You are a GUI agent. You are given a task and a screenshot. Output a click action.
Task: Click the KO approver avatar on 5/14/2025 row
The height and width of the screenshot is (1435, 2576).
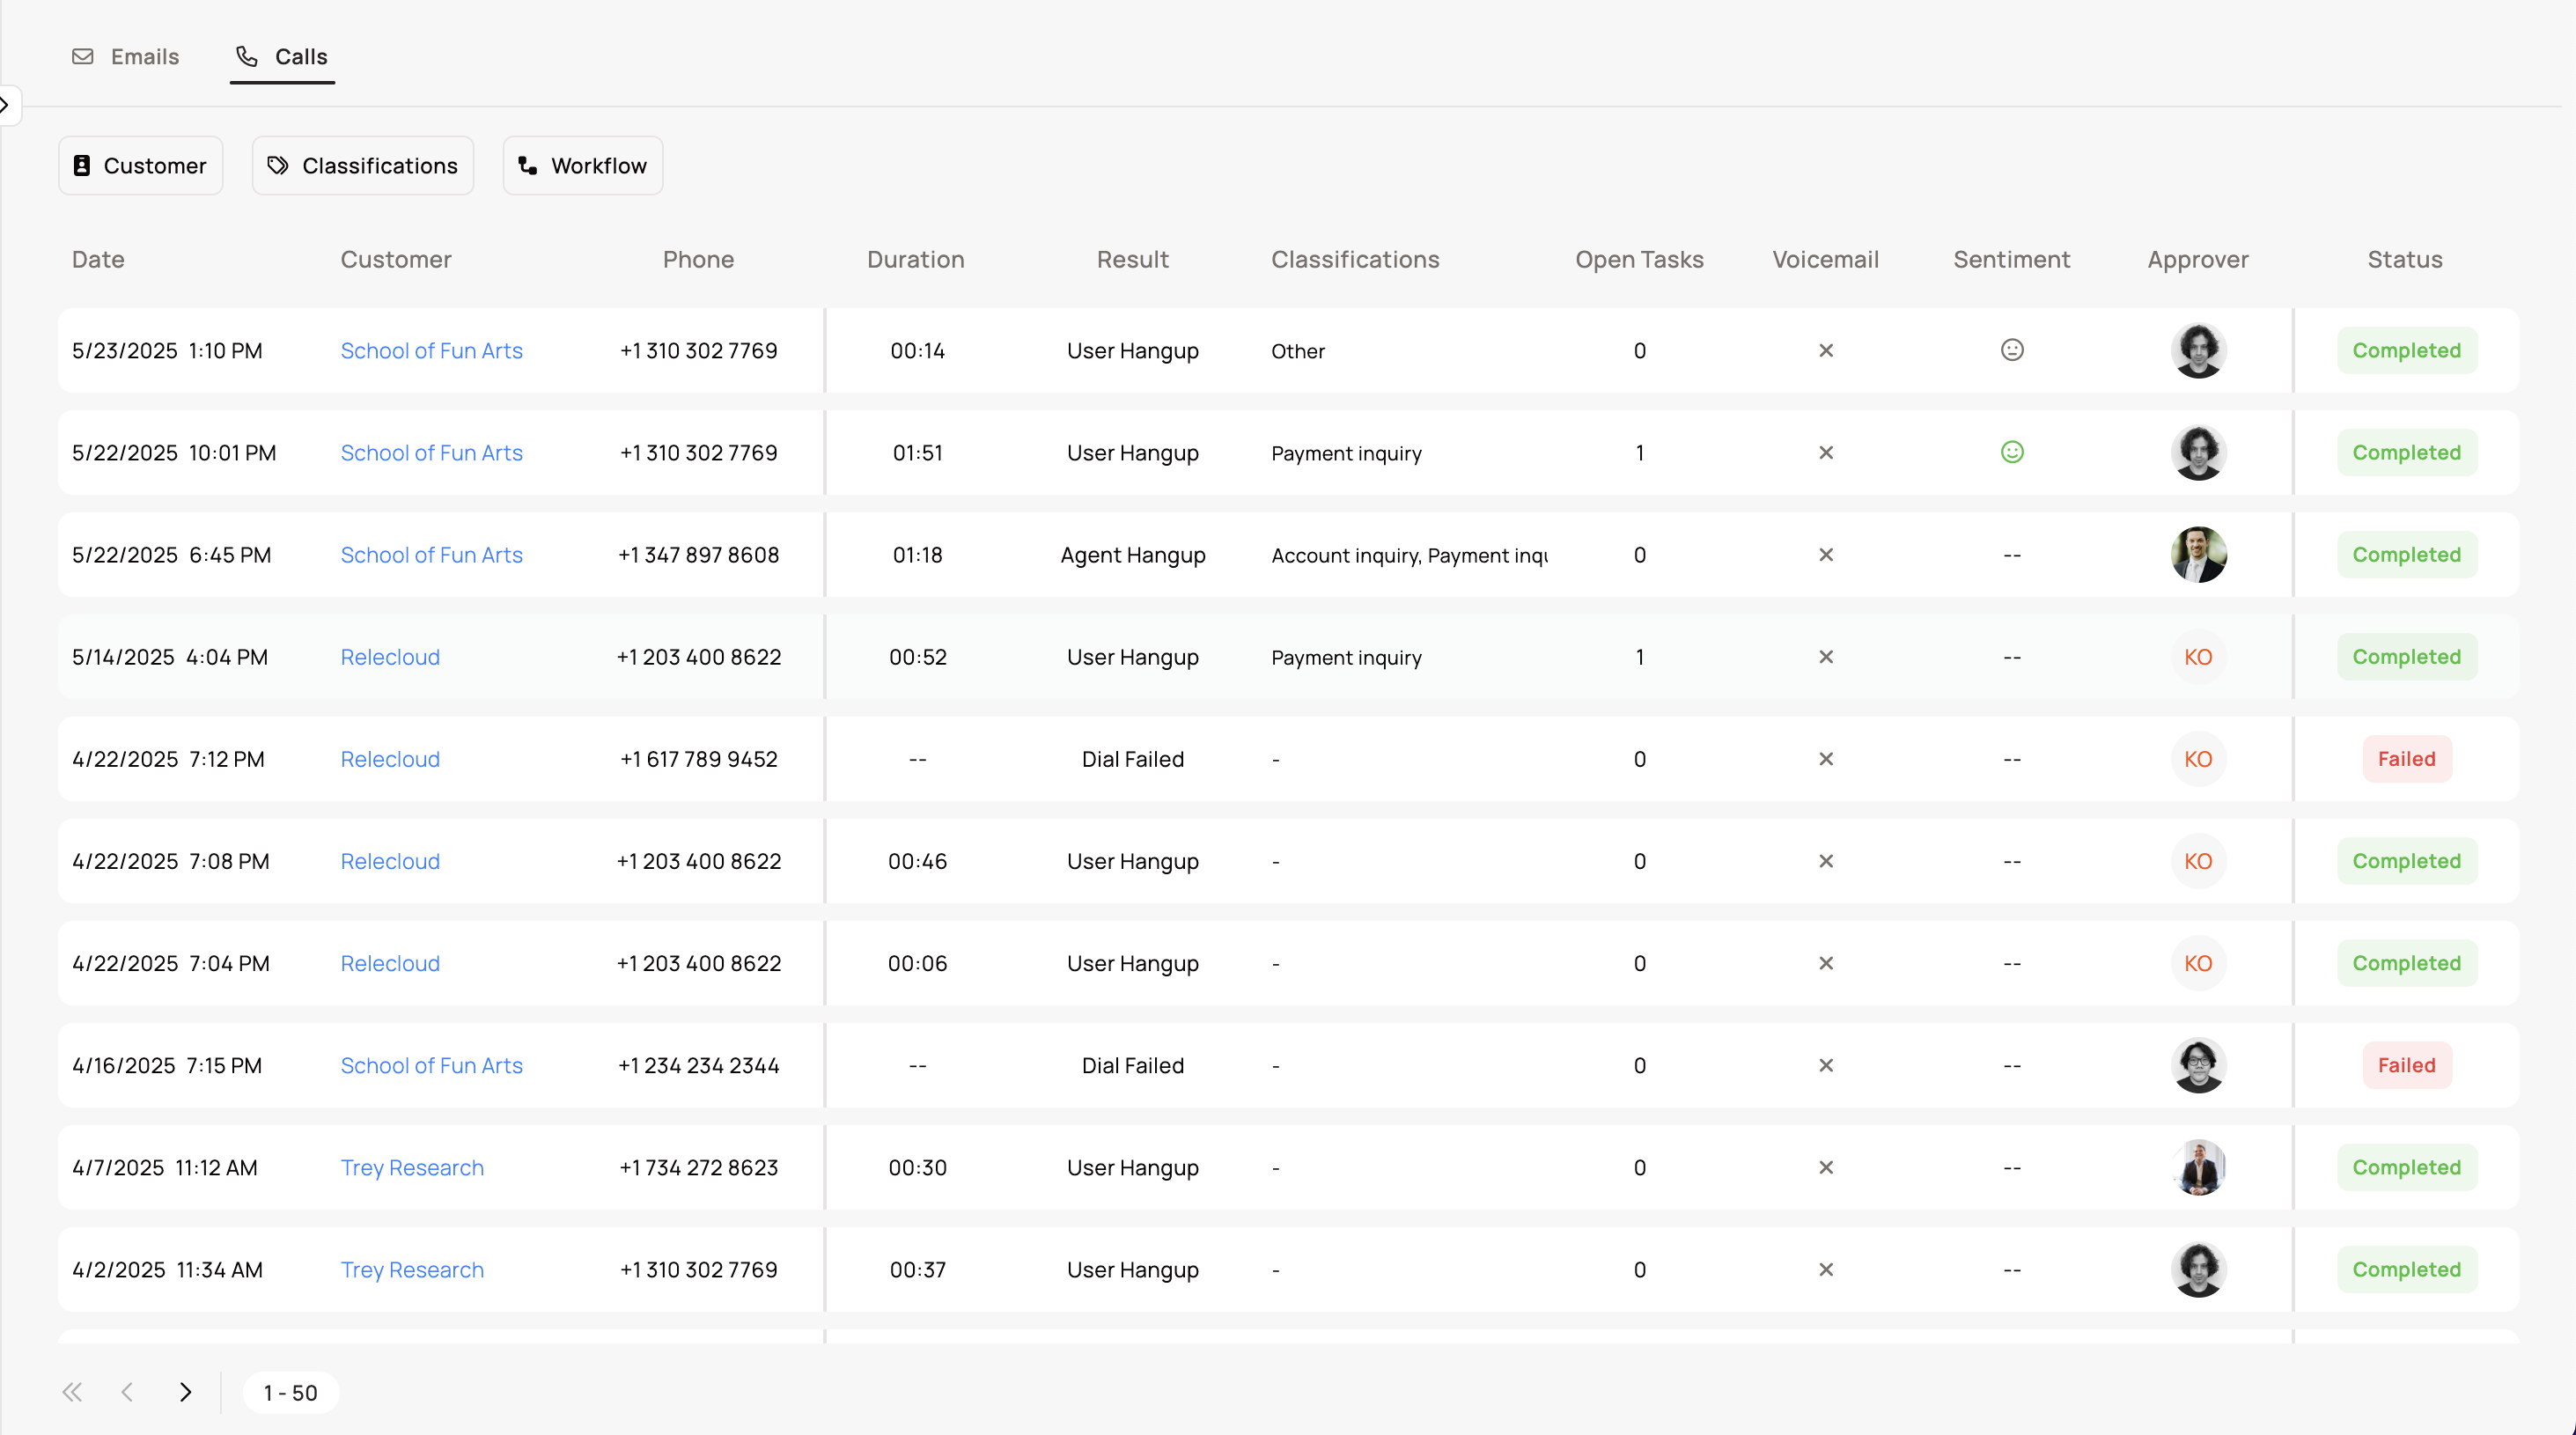coord(2198,657)
